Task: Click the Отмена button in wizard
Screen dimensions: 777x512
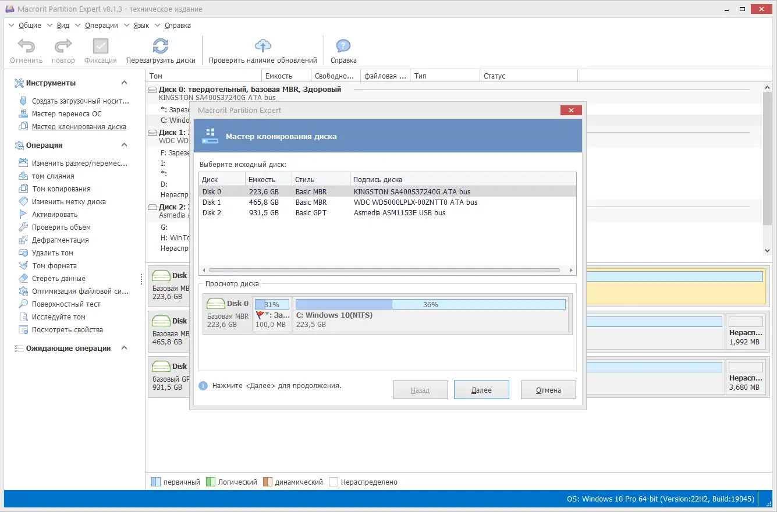Action: [548, 390]
